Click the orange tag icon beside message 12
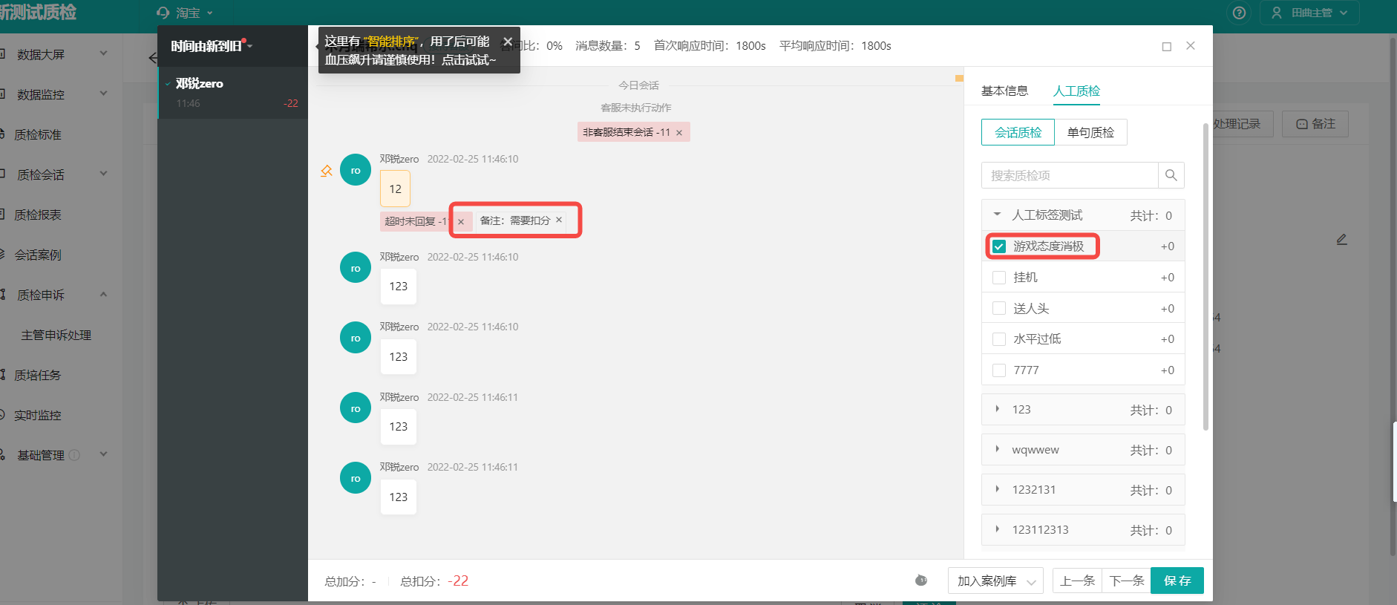 [326, 171]
